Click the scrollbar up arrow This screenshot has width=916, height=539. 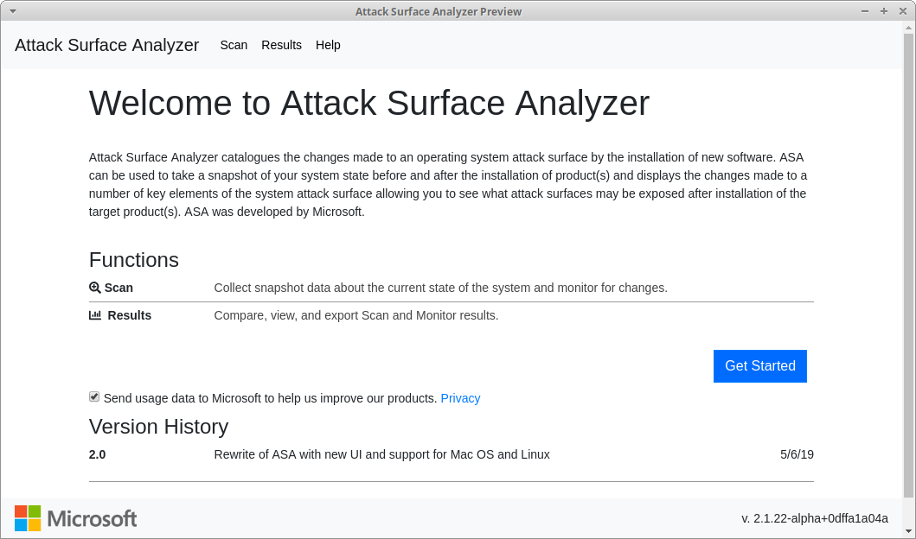(908, 29)
